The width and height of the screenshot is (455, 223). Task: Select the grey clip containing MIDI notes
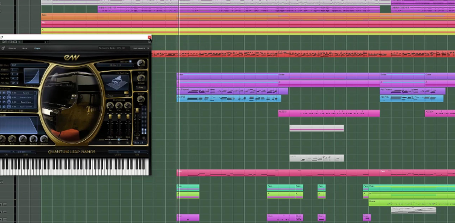316,158
